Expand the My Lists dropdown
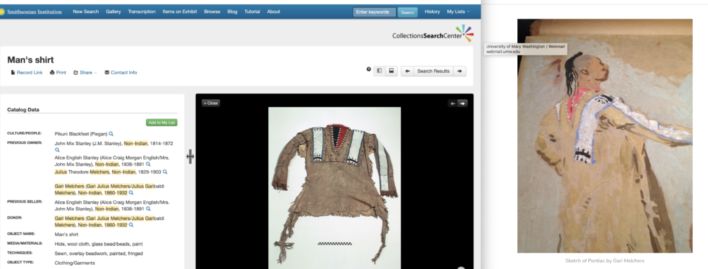This screenshot has width=708, height=269. coord(458,12)
